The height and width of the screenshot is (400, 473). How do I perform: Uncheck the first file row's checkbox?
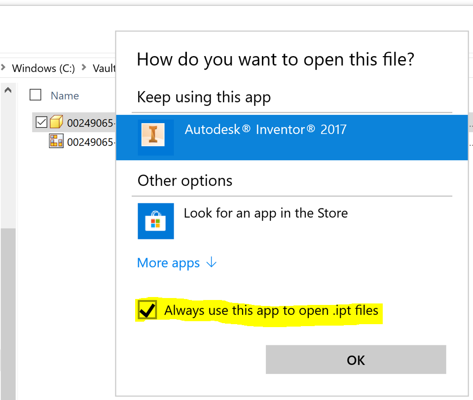[x=41, y=122]
